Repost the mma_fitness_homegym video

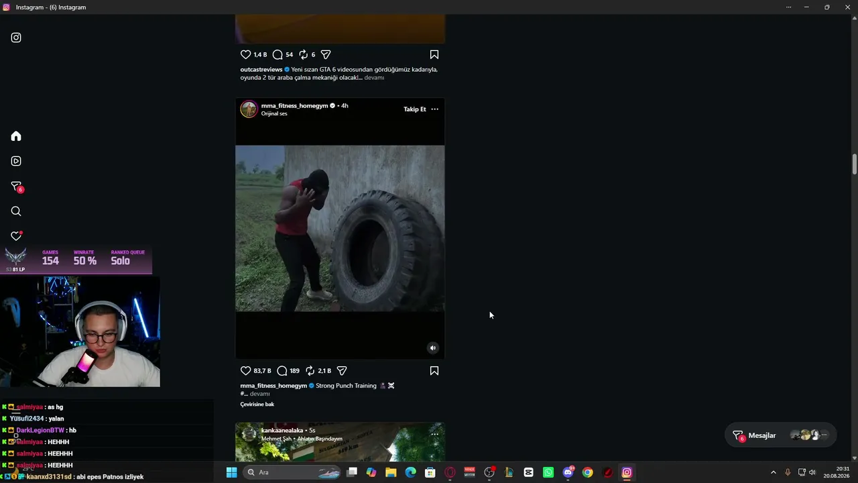point(310,370)
